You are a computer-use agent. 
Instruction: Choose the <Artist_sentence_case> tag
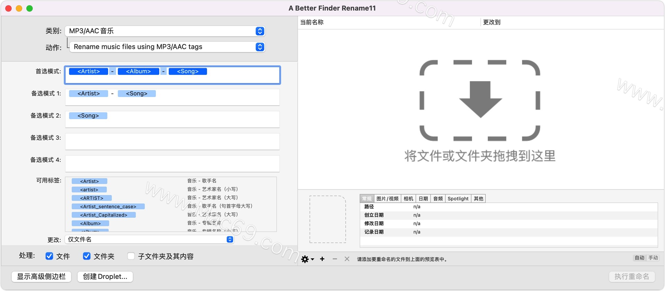108,206
